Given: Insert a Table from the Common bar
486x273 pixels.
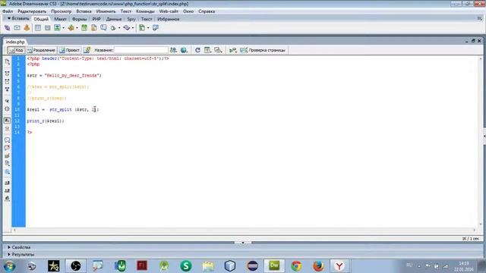Looking at the screenshot, I should pyautogui.click(x=38, y=28).
